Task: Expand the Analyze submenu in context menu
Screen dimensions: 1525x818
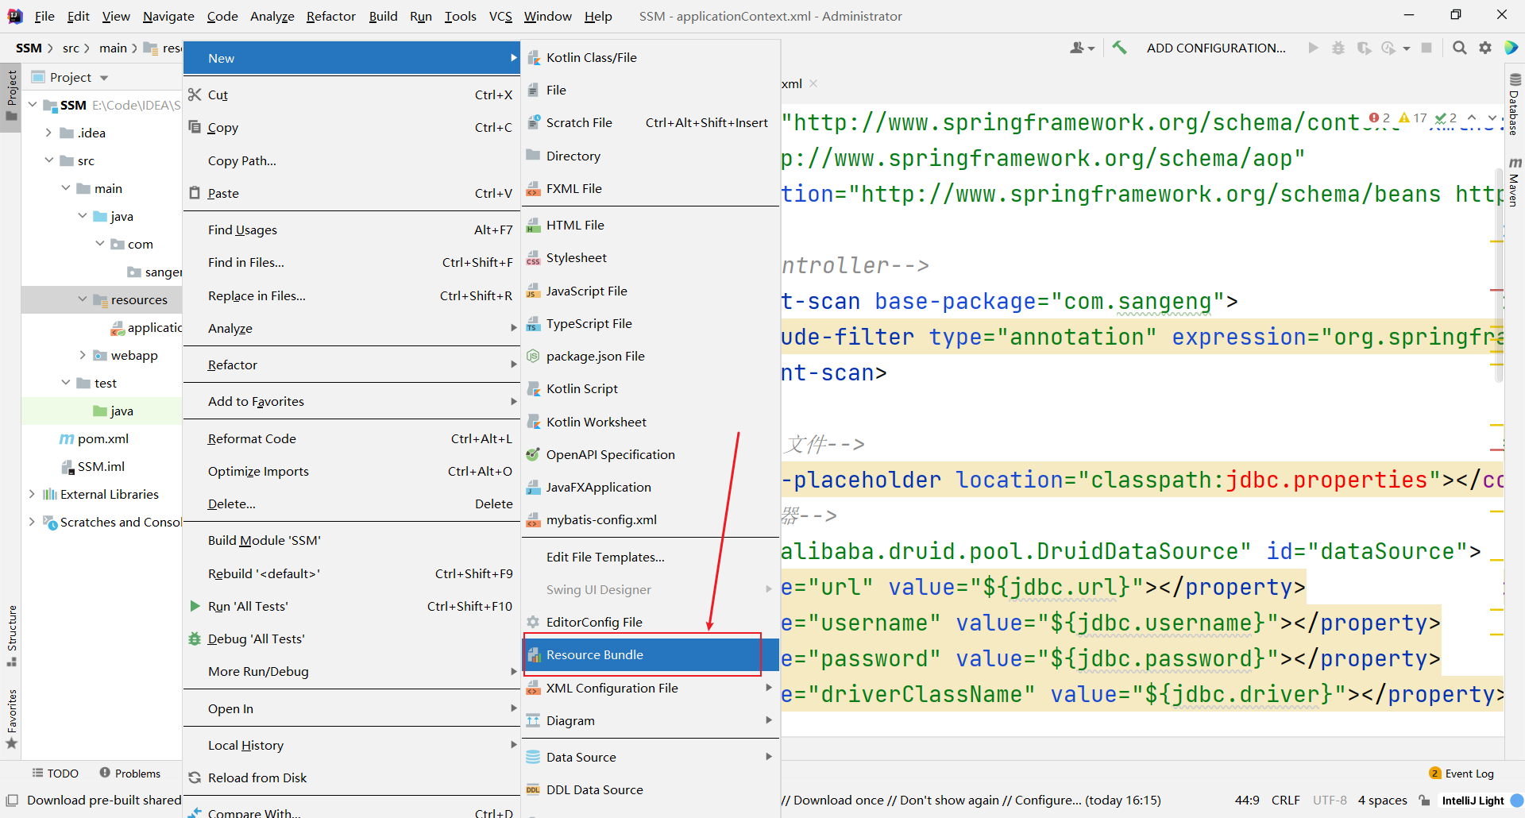Action: coord(351,328)
